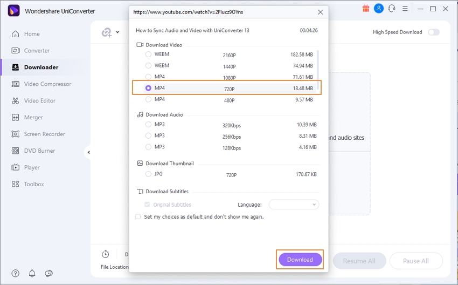
Task: Open the notifications bell icon
Action: [x=32, y=274]
